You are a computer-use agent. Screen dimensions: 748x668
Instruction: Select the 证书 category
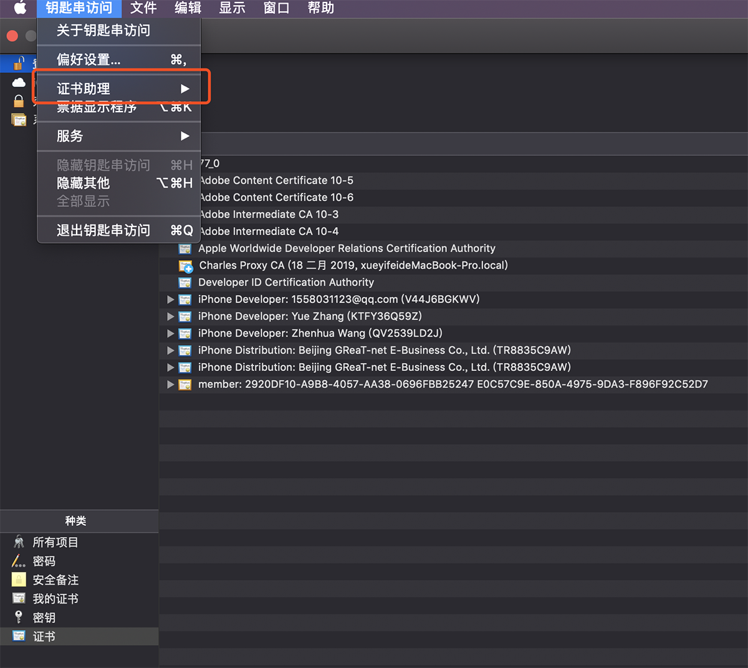pos(79,636)
